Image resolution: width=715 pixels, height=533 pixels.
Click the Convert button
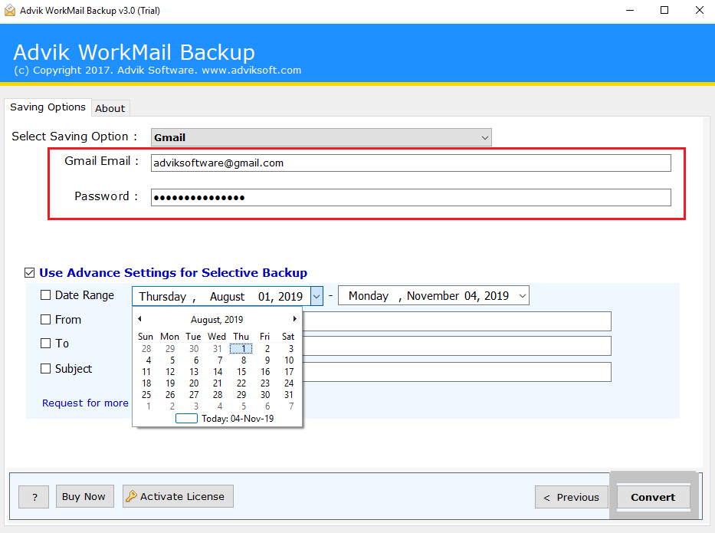[653, 497]
